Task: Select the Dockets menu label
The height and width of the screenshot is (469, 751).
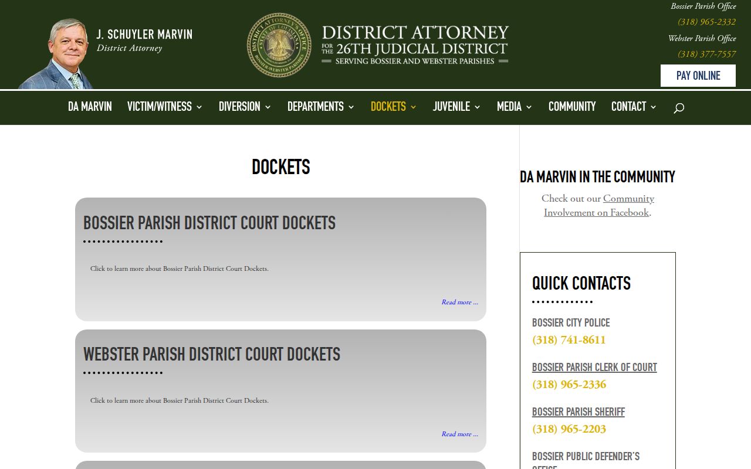Action: point(388,107)
